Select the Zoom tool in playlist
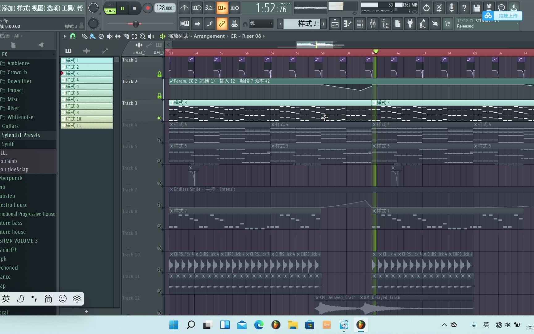This screenshot has height=334, width=534. 142,36
